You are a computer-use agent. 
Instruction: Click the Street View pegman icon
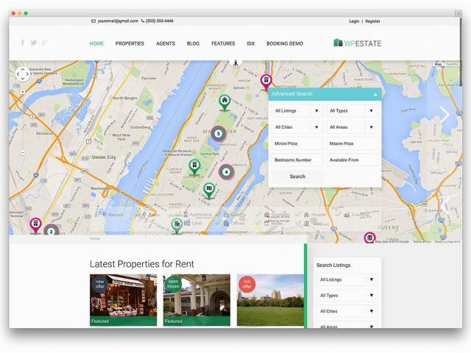[235, 63]
